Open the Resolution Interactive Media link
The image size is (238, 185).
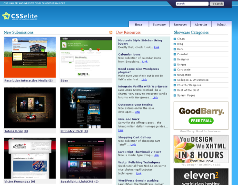pos(29,80)
